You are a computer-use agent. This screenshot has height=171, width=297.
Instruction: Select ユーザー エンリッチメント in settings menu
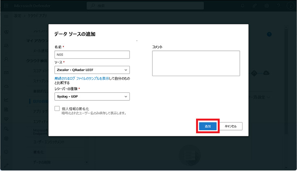49,142
